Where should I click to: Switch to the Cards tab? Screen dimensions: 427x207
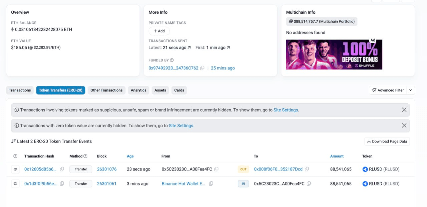pos(179,90)
